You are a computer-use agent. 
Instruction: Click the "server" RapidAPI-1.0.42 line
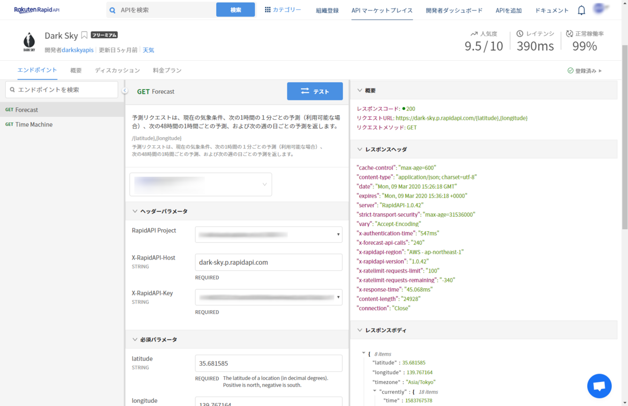(x=390, y=205)
